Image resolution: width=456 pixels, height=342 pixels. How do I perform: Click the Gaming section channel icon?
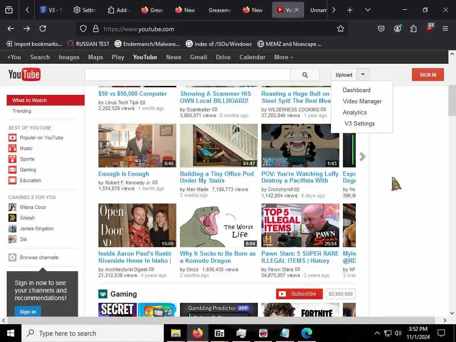(103, 294)
